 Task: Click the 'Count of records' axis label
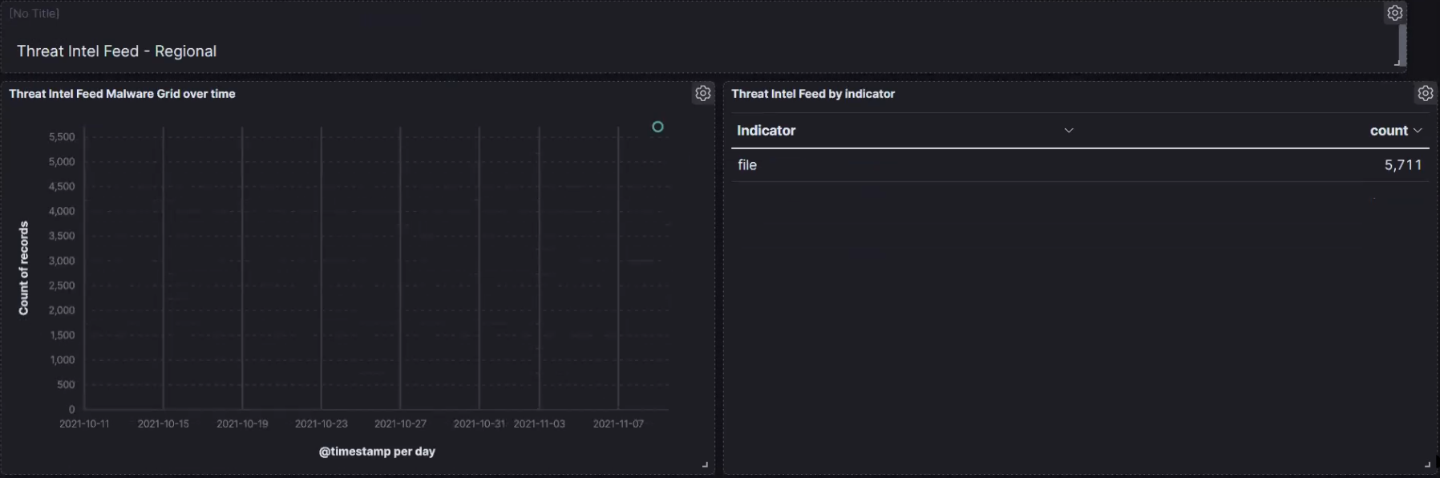(x=23, y=268)
